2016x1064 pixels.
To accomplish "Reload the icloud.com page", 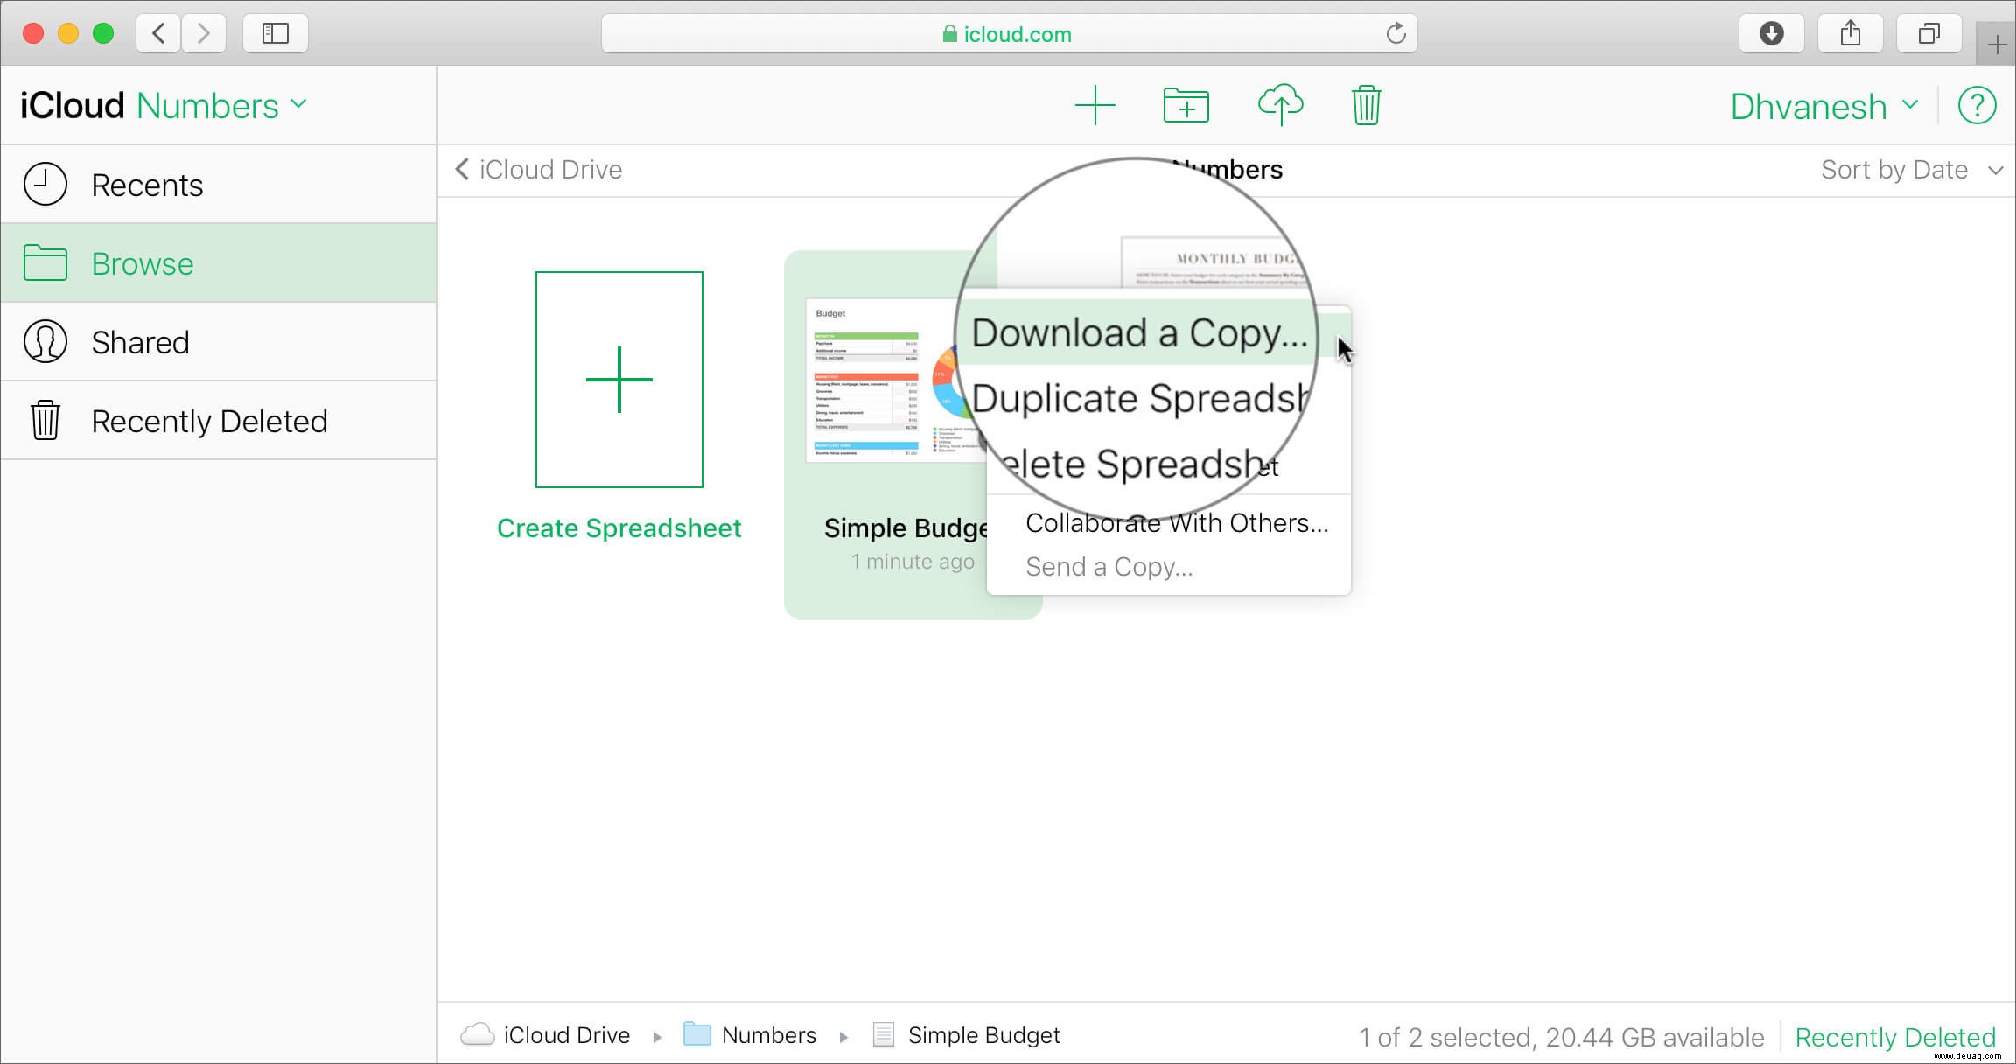I will (1396, 33).
